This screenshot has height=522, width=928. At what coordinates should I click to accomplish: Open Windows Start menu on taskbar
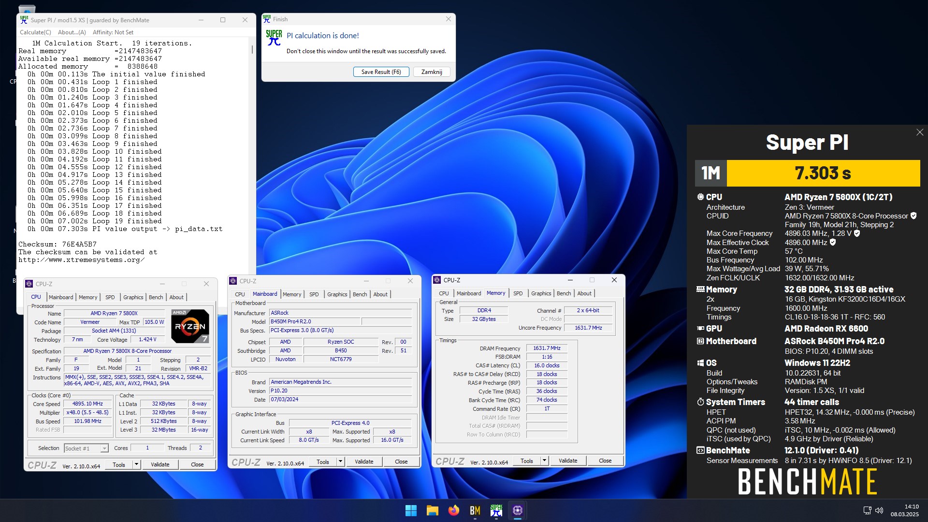point(411,510)
